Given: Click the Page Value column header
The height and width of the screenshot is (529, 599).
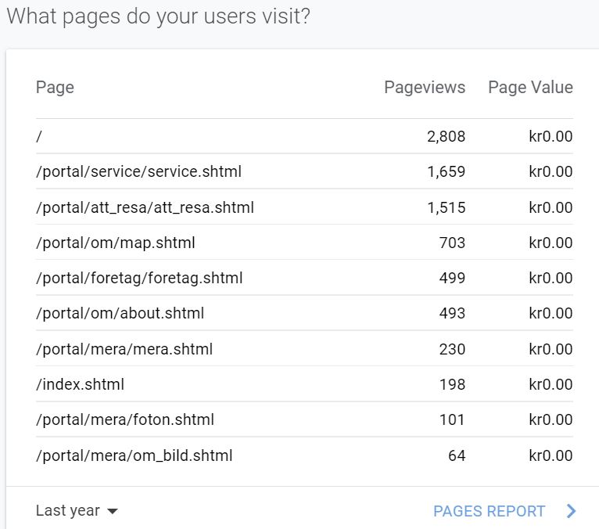Looking at the screenshot, I should tap(531, 88).
